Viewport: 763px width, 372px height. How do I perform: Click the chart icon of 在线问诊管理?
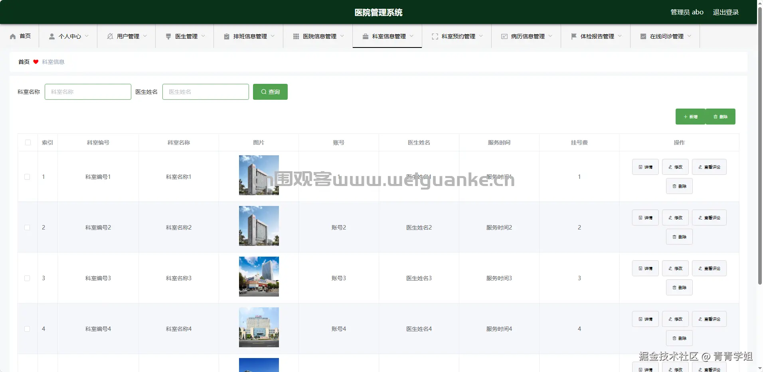643,36
